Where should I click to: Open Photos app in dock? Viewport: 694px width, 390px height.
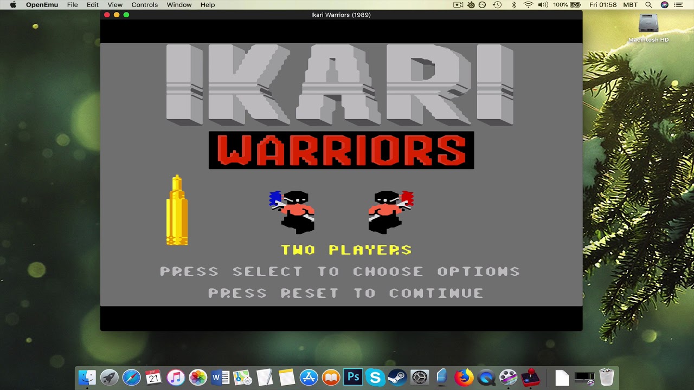[198, 377]
